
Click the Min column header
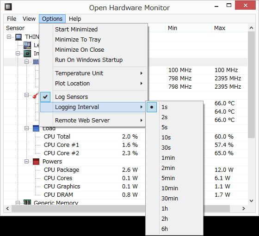(x=189, y=28)
